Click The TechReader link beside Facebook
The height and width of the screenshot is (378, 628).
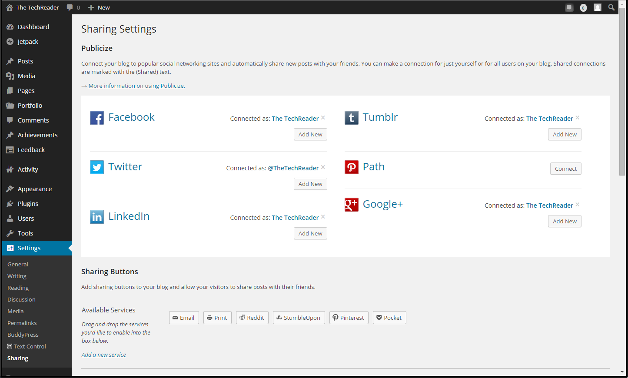click(296, 119)
